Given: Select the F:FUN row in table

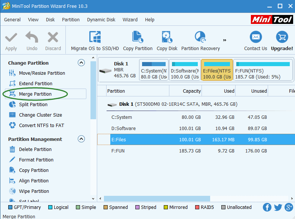Looking at the screenshot, I should [196, 151].
